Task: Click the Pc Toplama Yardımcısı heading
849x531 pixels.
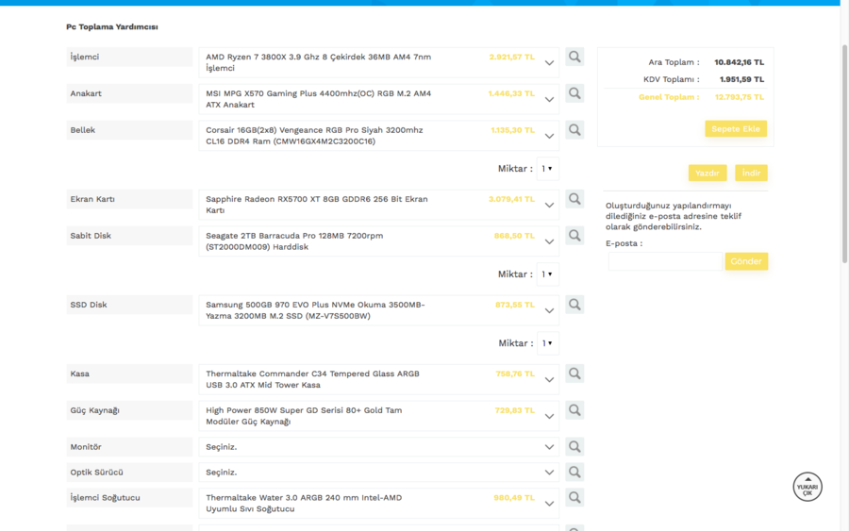Action: click(112, 27)
